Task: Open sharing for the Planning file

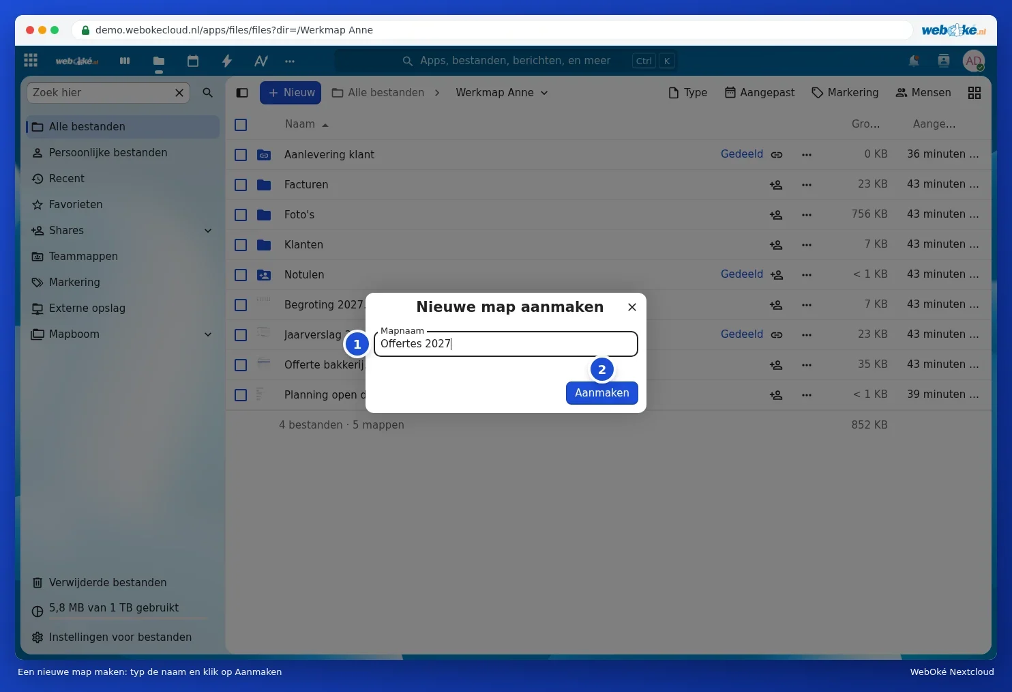Action: click(x=776, y=395)
